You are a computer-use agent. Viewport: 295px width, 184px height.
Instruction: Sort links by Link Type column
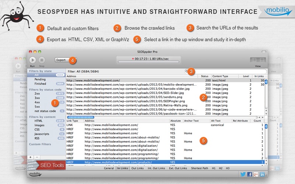click(x=75, y=121)
